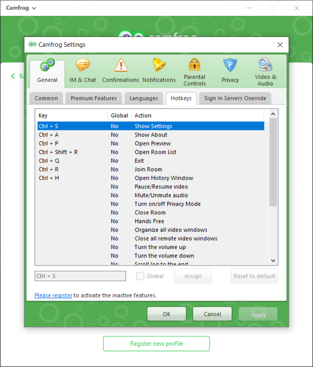Viewport: 313px width, 367px height.
Task: Select Turn on/off Privacy Mode row
Action: pos(151,204)
